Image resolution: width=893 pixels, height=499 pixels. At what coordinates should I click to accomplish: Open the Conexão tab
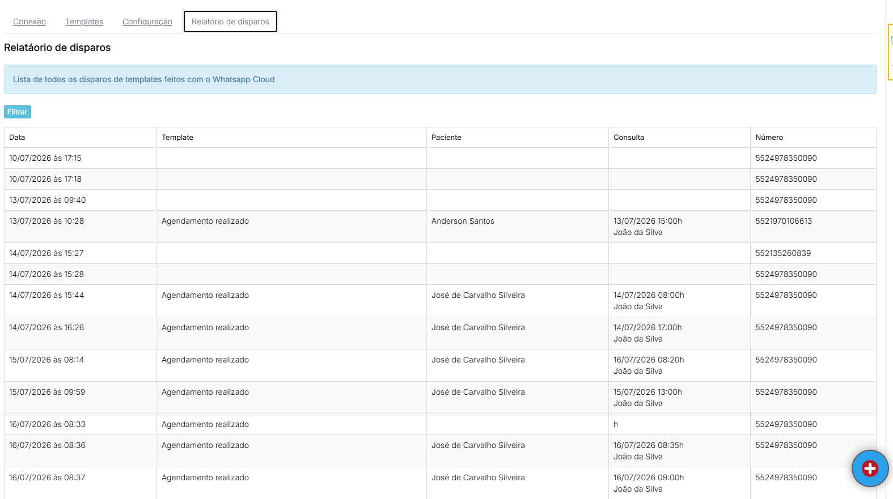[x=29, y=22]
